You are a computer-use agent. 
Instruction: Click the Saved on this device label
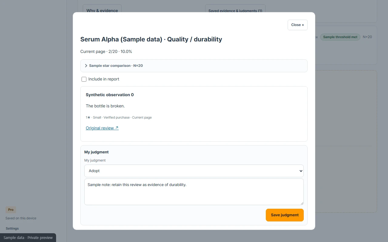click(21, 218)
